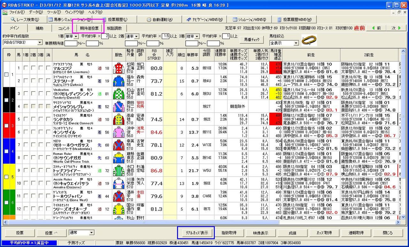Open the 2着 連率 dropdown
The height and width of the screenshot is (247, 409).
(132, 36)
